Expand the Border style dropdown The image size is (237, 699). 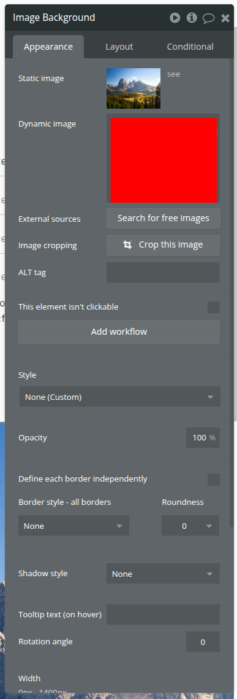tap(74, 526)
